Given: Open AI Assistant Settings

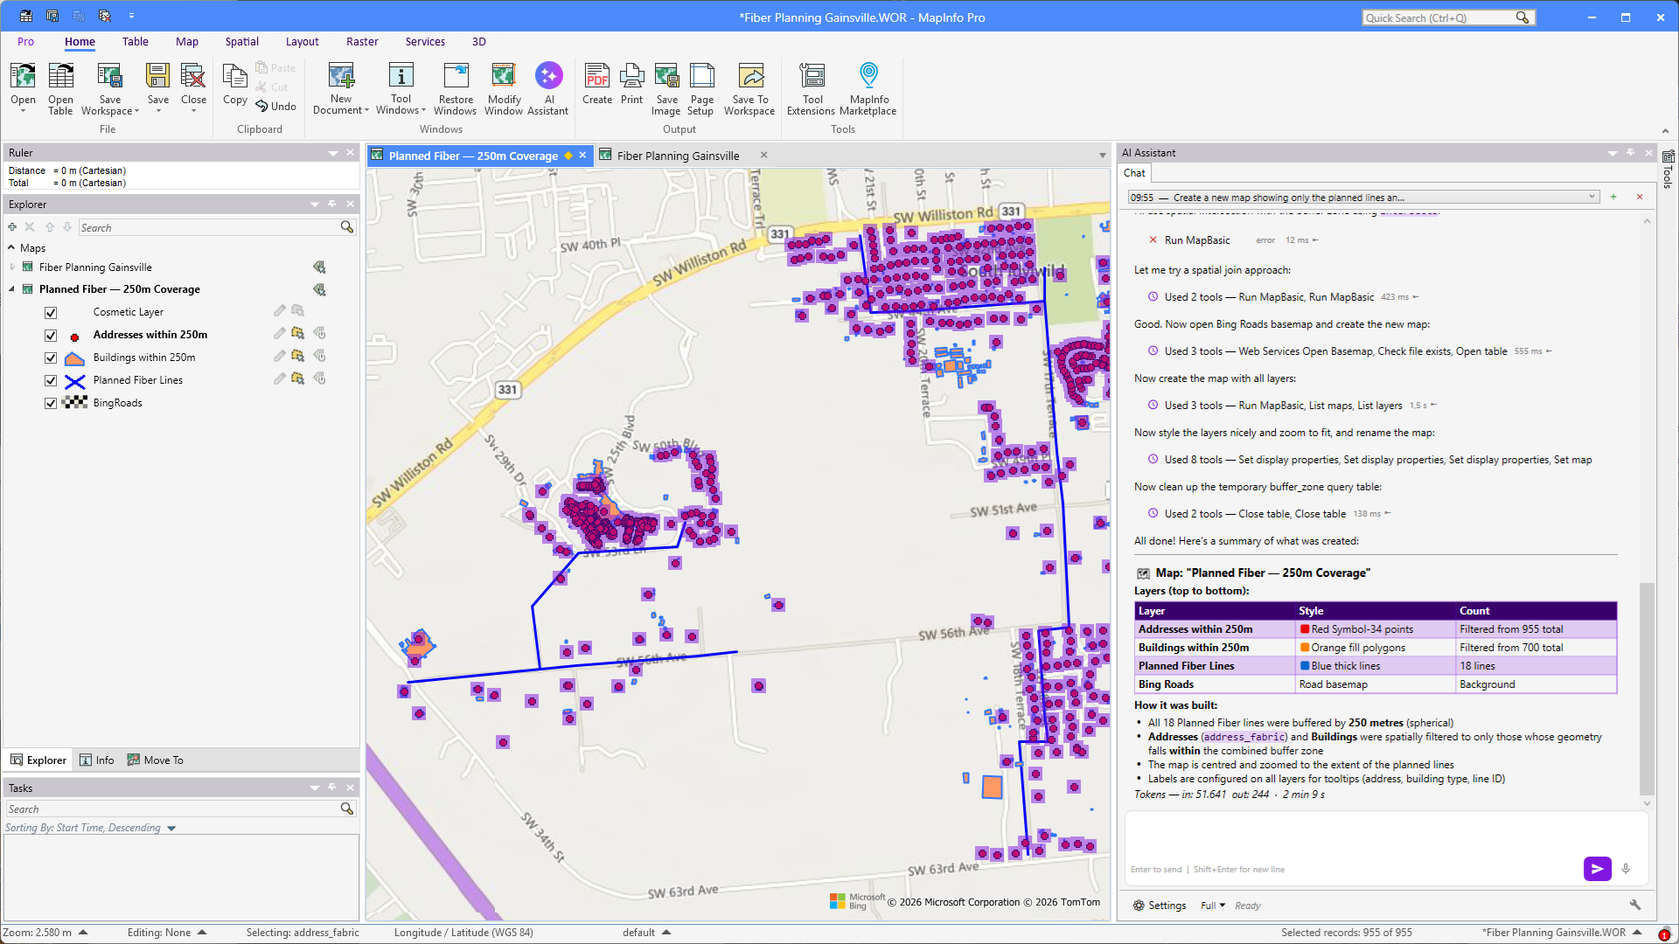Looking at the screenshot, I should [1160, 906].
